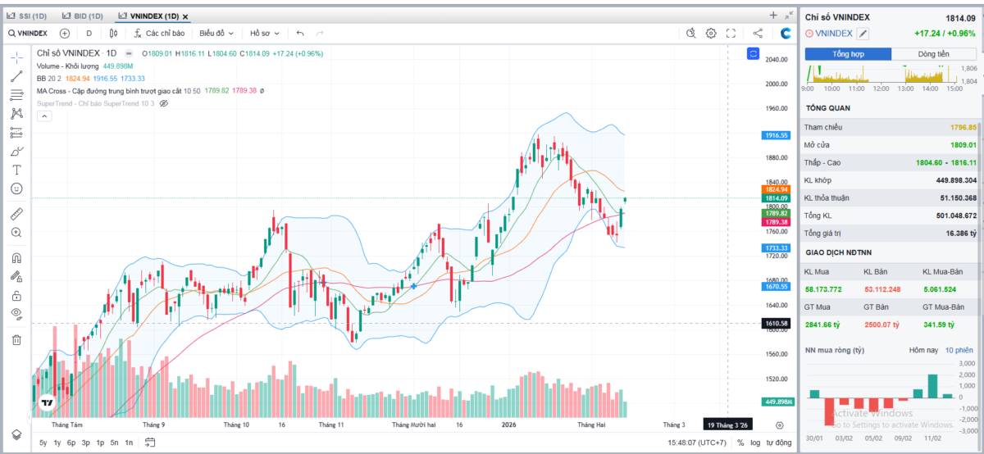This screenshot has height=454, width=984.
Task: Click the blue C logo icon
Action: point(786,33)
